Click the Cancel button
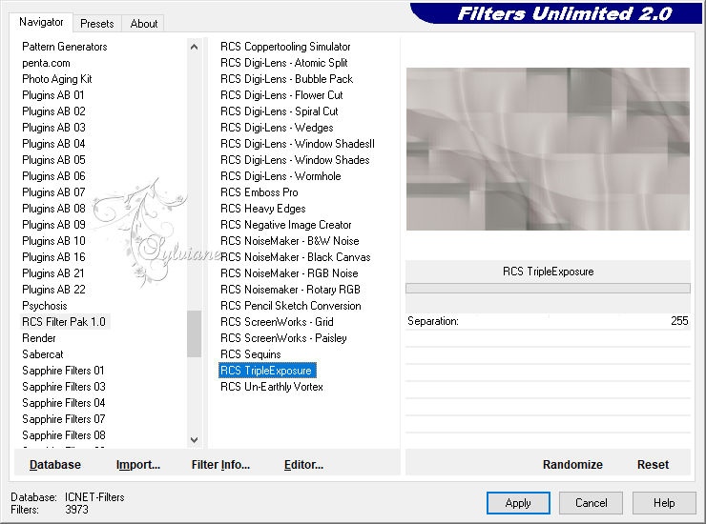706x524 pixels. [x=591, y=503]
